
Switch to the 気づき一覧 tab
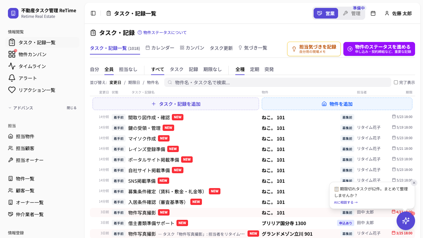252,48
